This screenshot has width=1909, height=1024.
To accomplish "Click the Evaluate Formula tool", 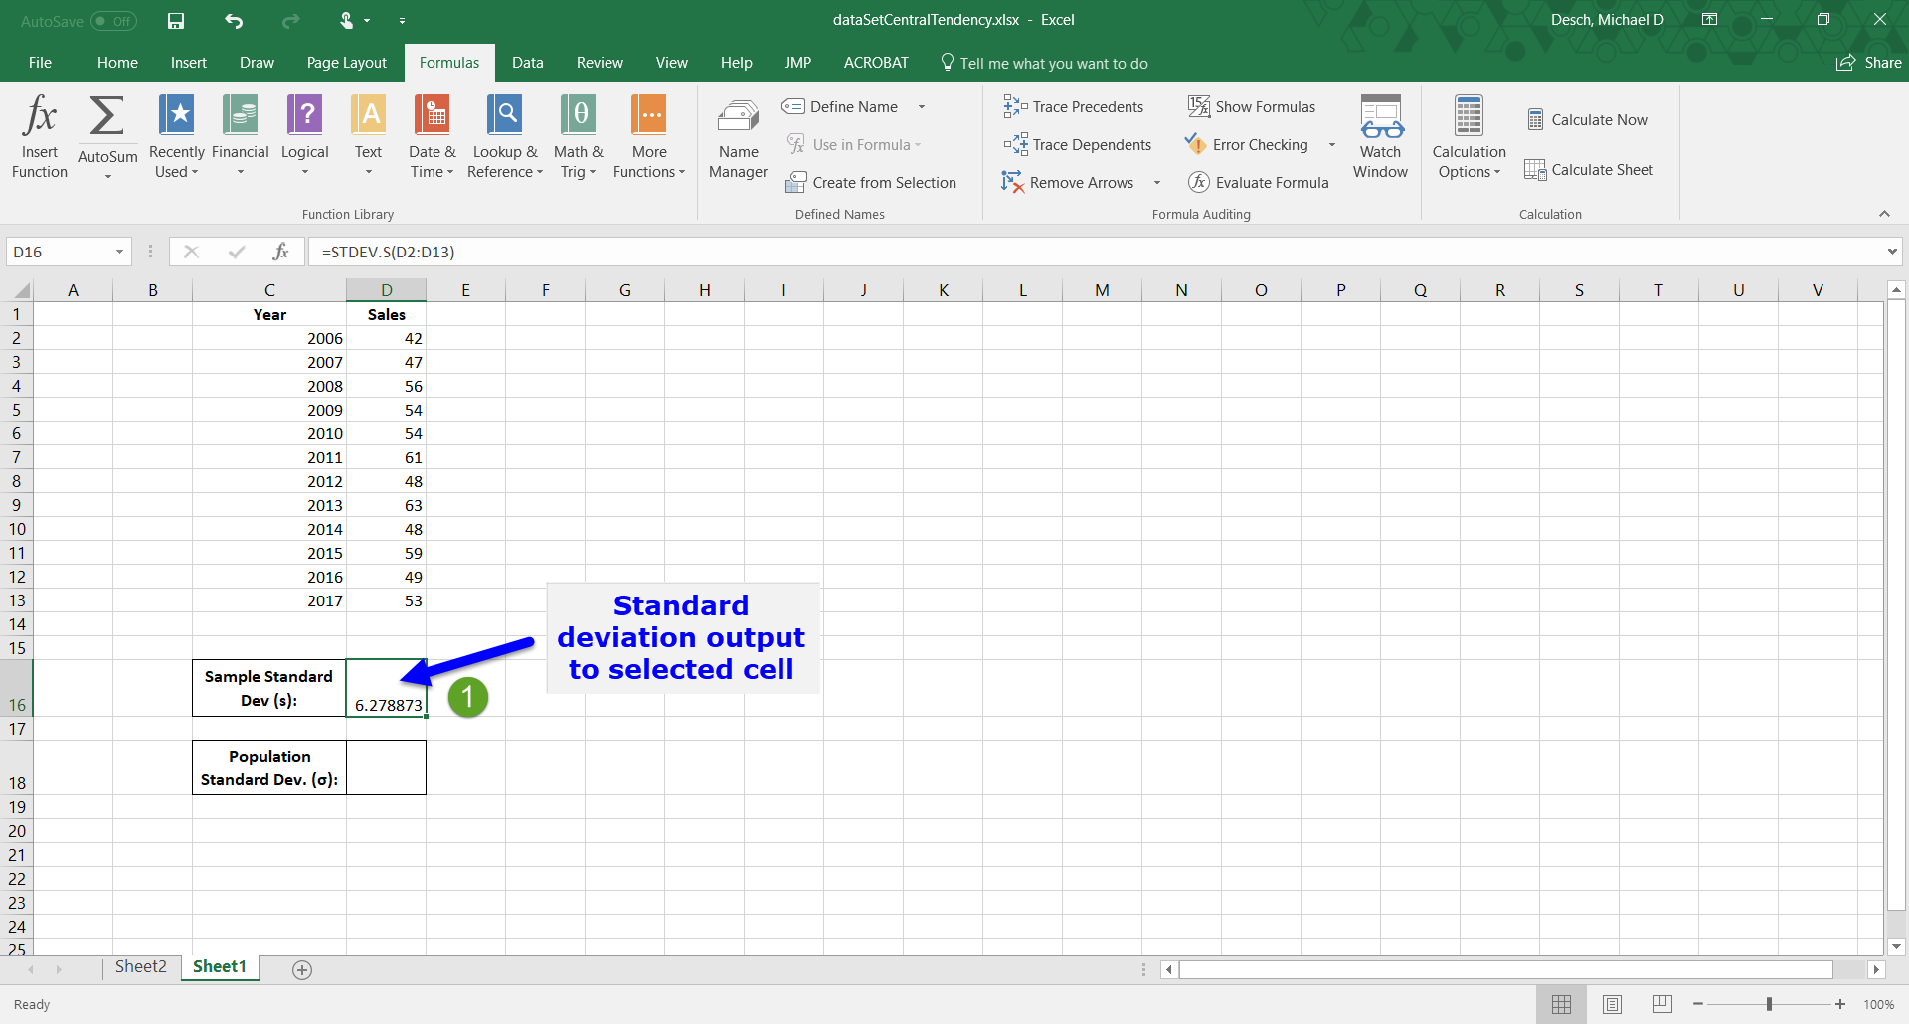I will point(1259,183).
